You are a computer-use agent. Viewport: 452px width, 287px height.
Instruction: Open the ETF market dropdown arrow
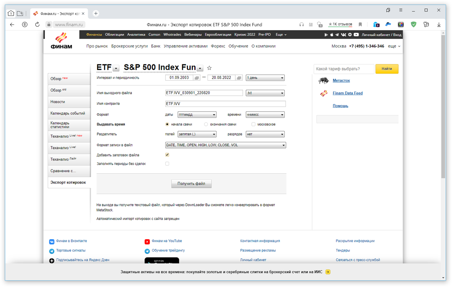pyautogui.click(x=116, y=69)
